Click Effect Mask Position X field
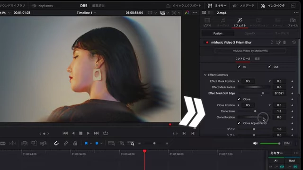Image resolution: width=303 pixels, height=170 pixels. [x=248, y=81]
